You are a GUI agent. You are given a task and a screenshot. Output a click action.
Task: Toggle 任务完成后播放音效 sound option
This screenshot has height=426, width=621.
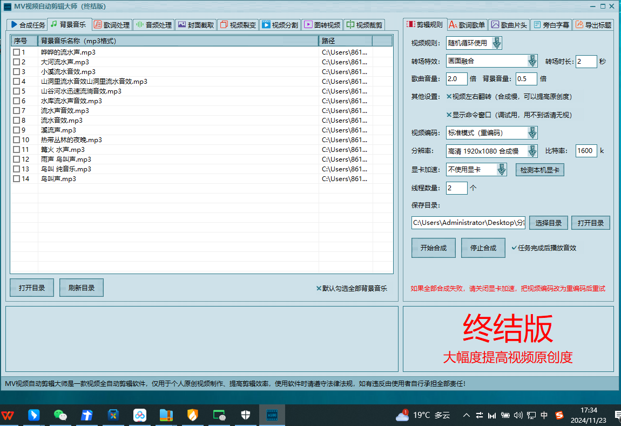pyautogui.click(x=515, y=248)
